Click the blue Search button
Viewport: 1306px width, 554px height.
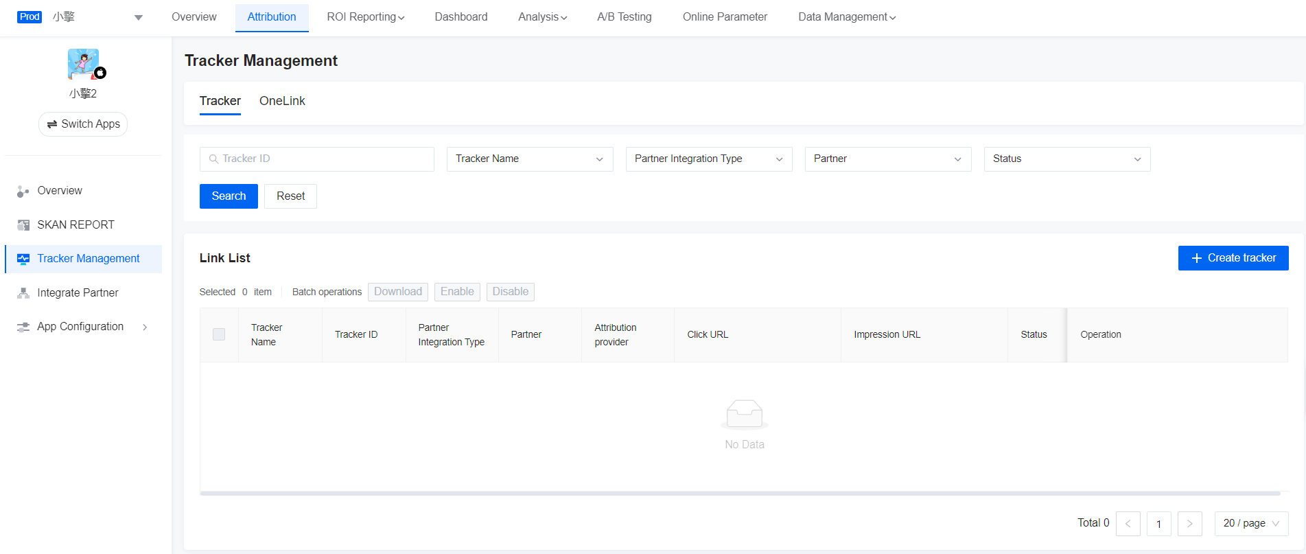[229, 196]
